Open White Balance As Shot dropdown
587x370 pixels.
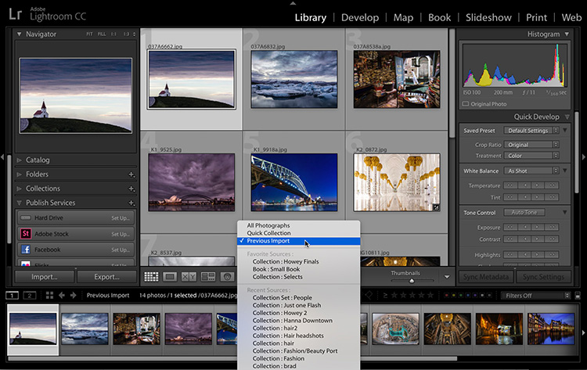pos(531,171)
